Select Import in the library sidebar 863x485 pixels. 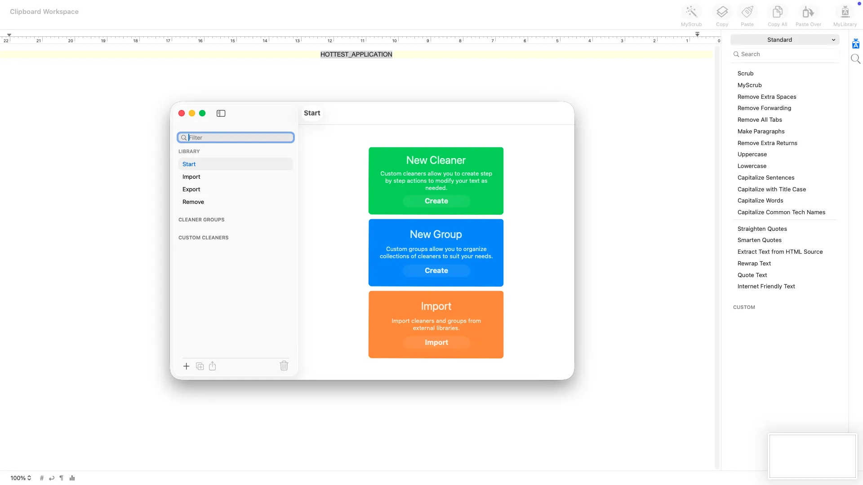tap(191, 177)
